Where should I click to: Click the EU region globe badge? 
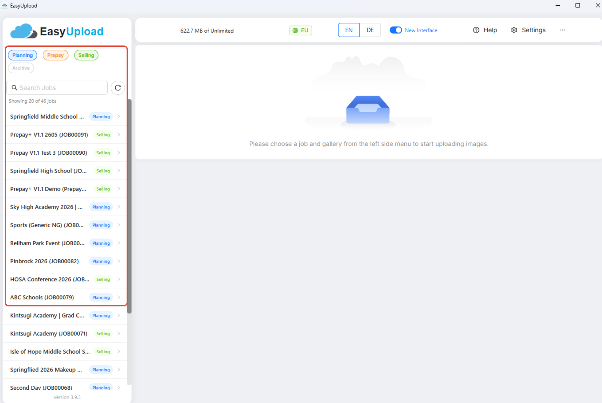(300, 31)
